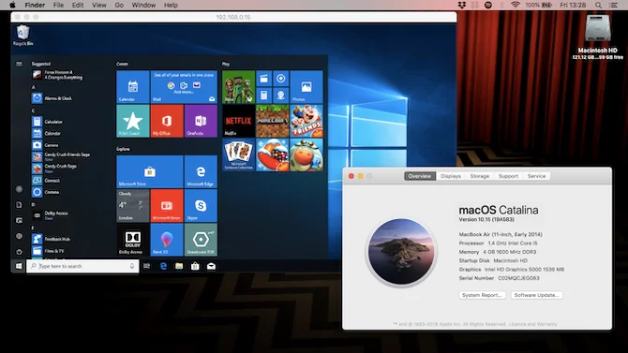Open the OneNote purple tile

tap(201, 121)
